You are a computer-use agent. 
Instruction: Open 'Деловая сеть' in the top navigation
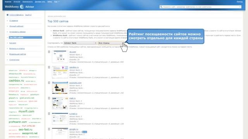[40, 2]
